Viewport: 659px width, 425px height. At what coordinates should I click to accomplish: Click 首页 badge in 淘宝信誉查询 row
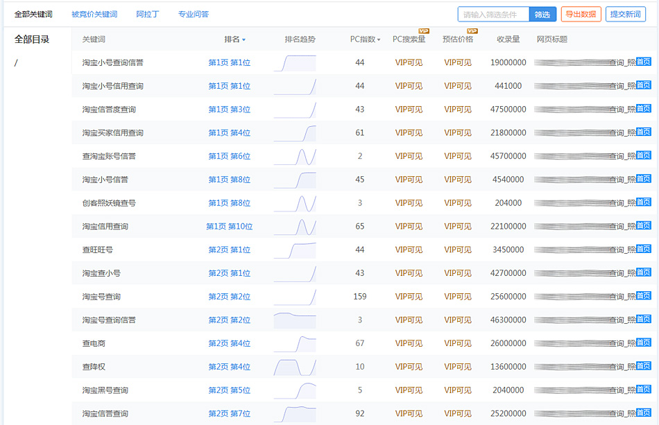(x=644, y=413)
